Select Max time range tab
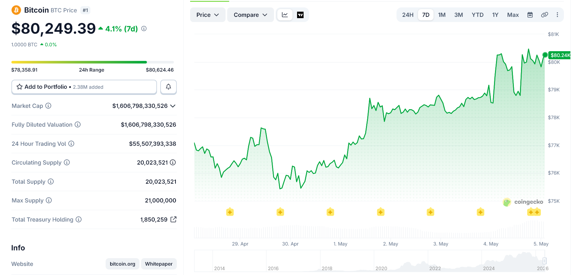Image resolution: width=573 pixels, height=275 pixels. (x=513, y=15)
